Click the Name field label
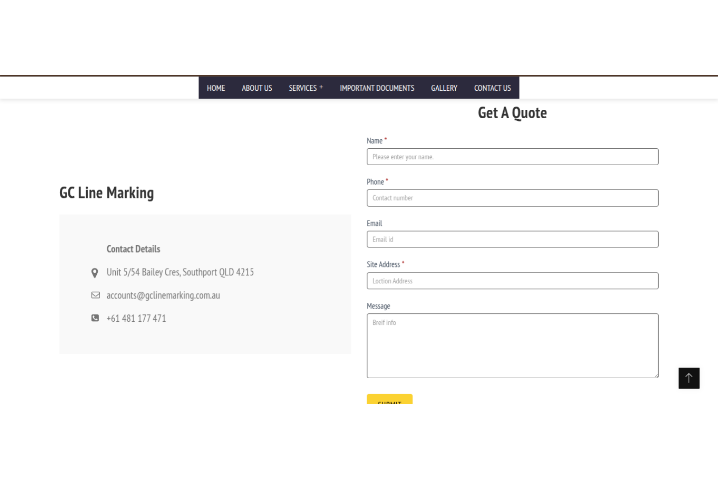Screen dimensions: 718x479 click(374, 141)
